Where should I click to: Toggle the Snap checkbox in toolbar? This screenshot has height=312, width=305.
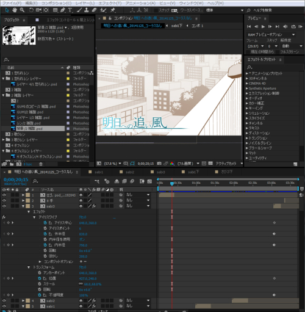click(156, 10)
